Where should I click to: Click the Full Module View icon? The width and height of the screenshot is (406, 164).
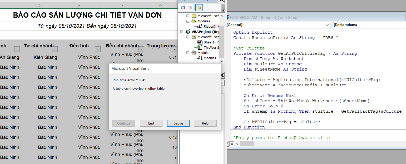point(232,144)
